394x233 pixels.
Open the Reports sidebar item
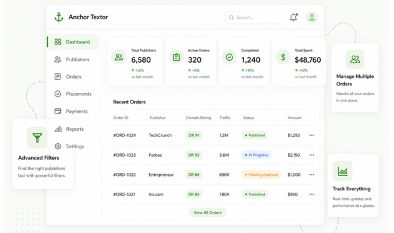point(73,129)
